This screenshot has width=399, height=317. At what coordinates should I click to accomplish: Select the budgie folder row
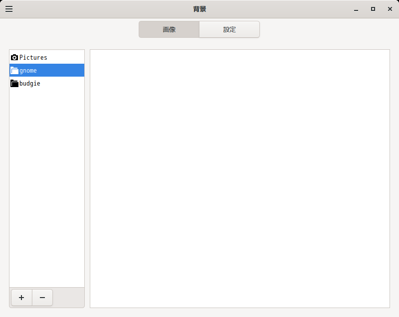[x=47, y=83]
